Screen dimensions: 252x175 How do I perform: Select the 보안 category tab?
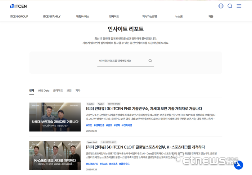pos(69,91)
